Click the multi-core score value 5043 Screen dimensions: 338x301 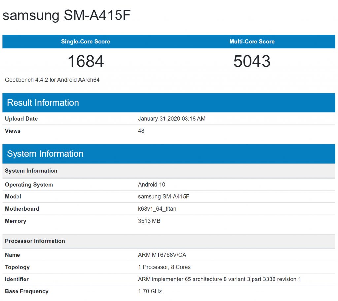click(252, 61)
